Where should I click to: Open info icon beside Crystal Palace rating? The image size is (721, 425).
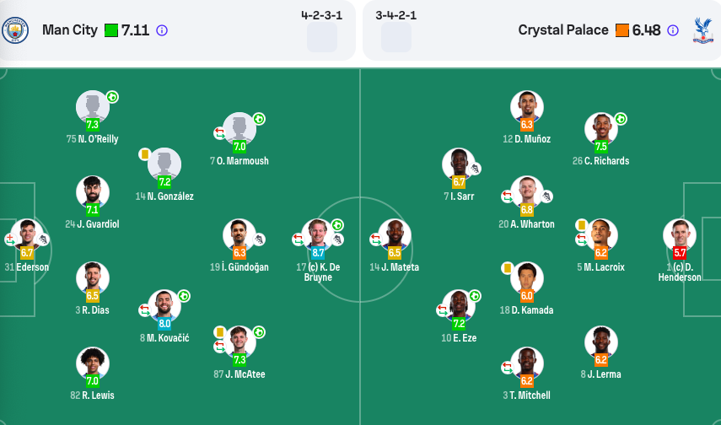673,30
